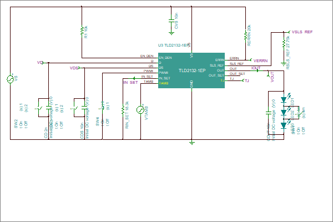Screen dimensions: 333x222
Task: Select the CVS 10n capacitor symbol
Action: pos(171,21)
